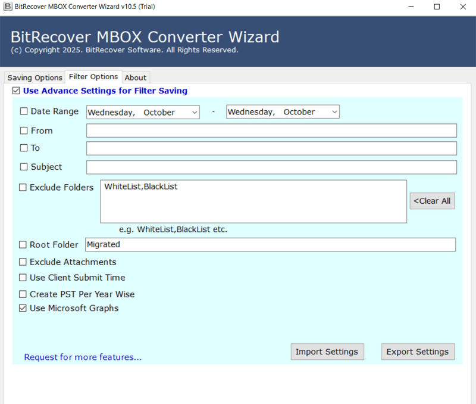Open the Request for more features link
Image resolution: width=476 pixels, height=404 pixels.
(83, 358)
